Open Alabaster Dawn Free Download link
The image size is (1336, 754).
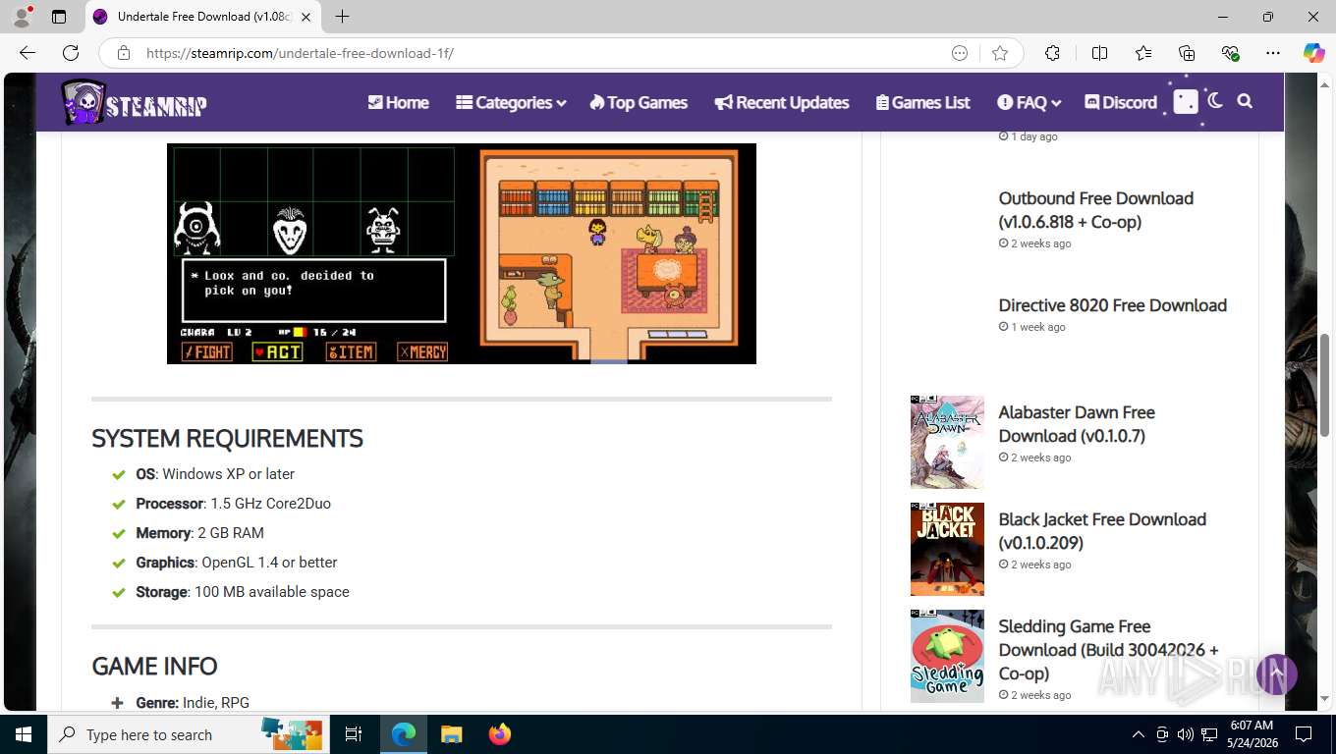[1077, 424]
